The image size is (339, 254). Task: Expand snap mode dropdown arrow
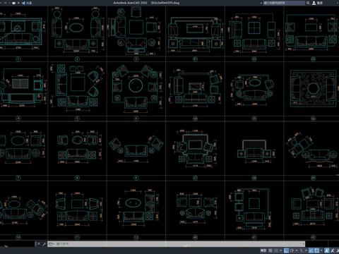281,250
